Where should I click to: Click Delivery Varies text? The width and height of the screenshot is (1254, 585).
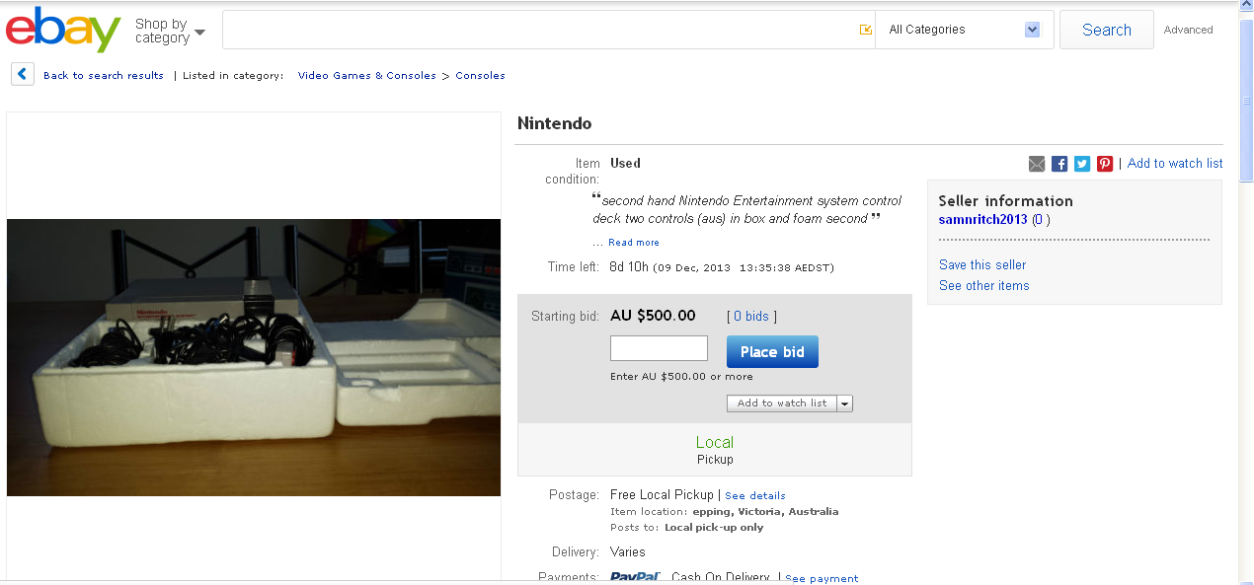pyautogui.click(x=628, y=551)
